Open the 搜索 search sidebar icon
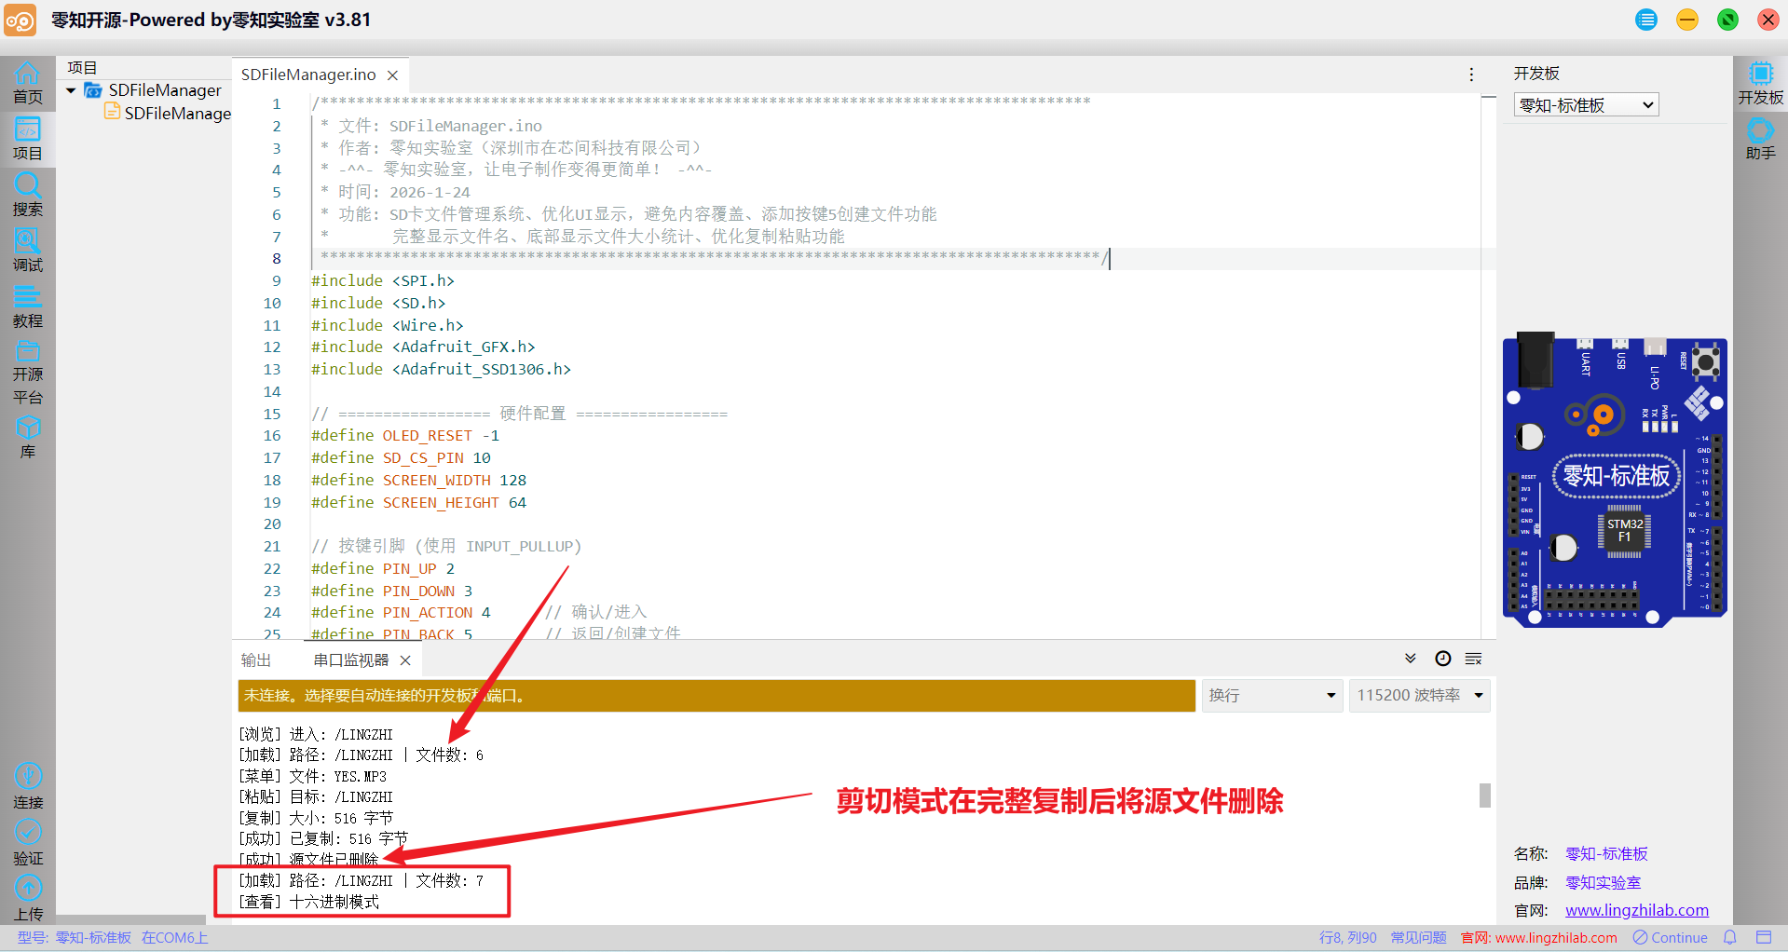Viewport: 1788px width, 952px height. pos(27,195)
